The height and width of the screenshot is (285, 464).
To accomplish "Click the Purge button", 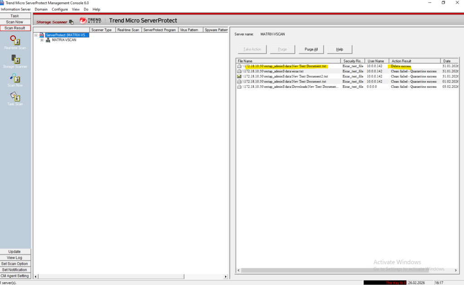I will coord(282,49).
